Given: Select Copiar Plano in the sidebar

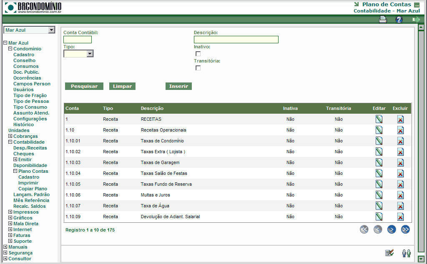Looking at the screenshot, I should click(33, 189).
